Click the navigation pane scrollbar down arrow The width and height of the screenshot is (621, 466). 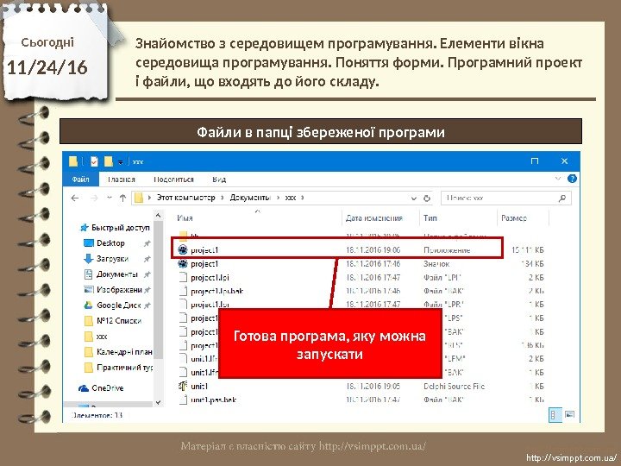tap(158, 402)
